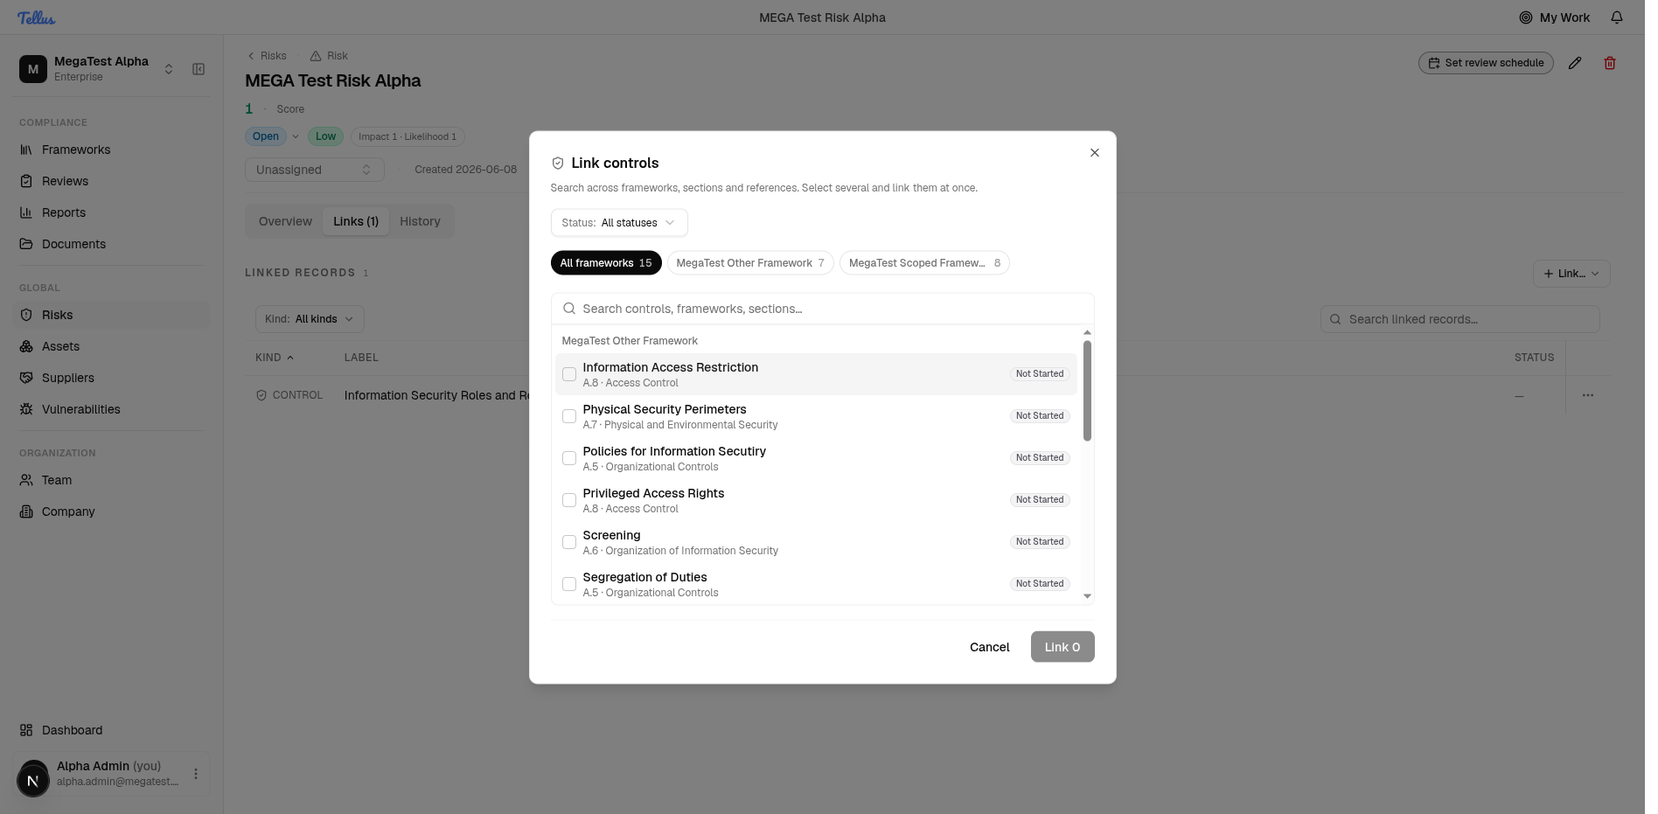1658x814 pixels.
Task: Click A.8 · Access Control under Privileged Access
Action: point(630,509)
